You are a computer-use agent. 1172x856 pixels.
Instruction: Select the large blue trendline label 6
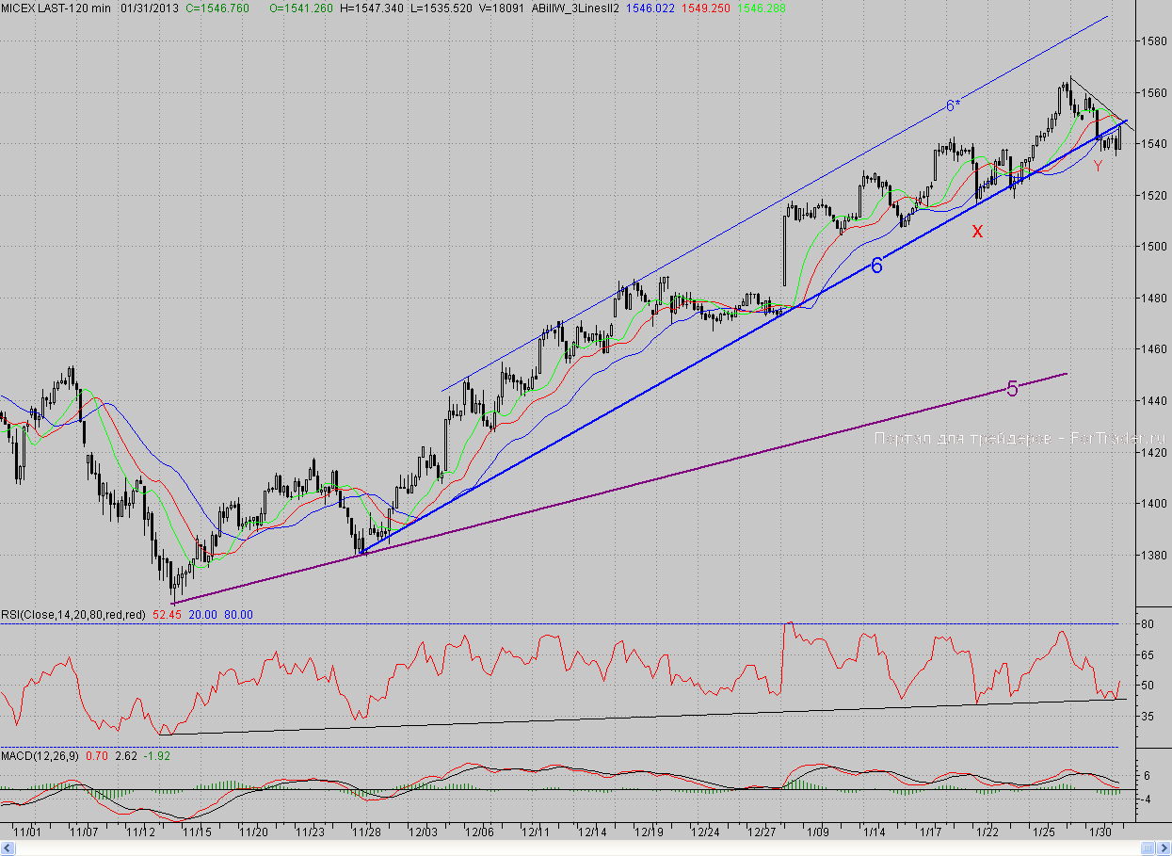click(x=876, y=266)
